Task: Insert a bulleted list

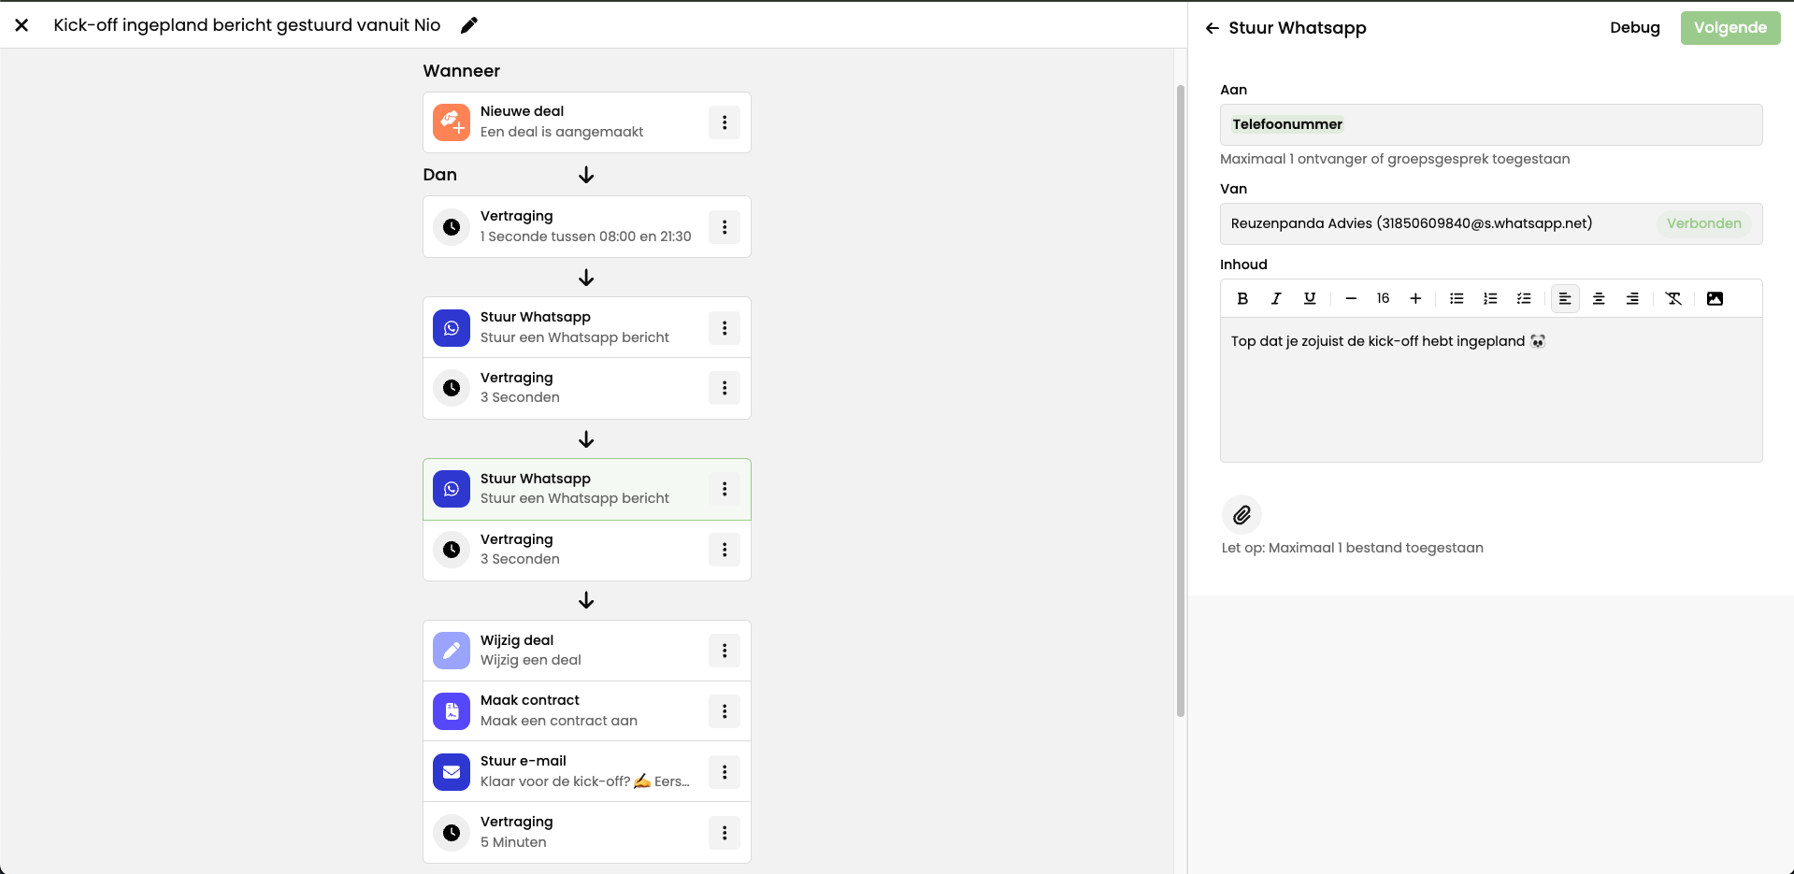Action: tap(1457, 298)
